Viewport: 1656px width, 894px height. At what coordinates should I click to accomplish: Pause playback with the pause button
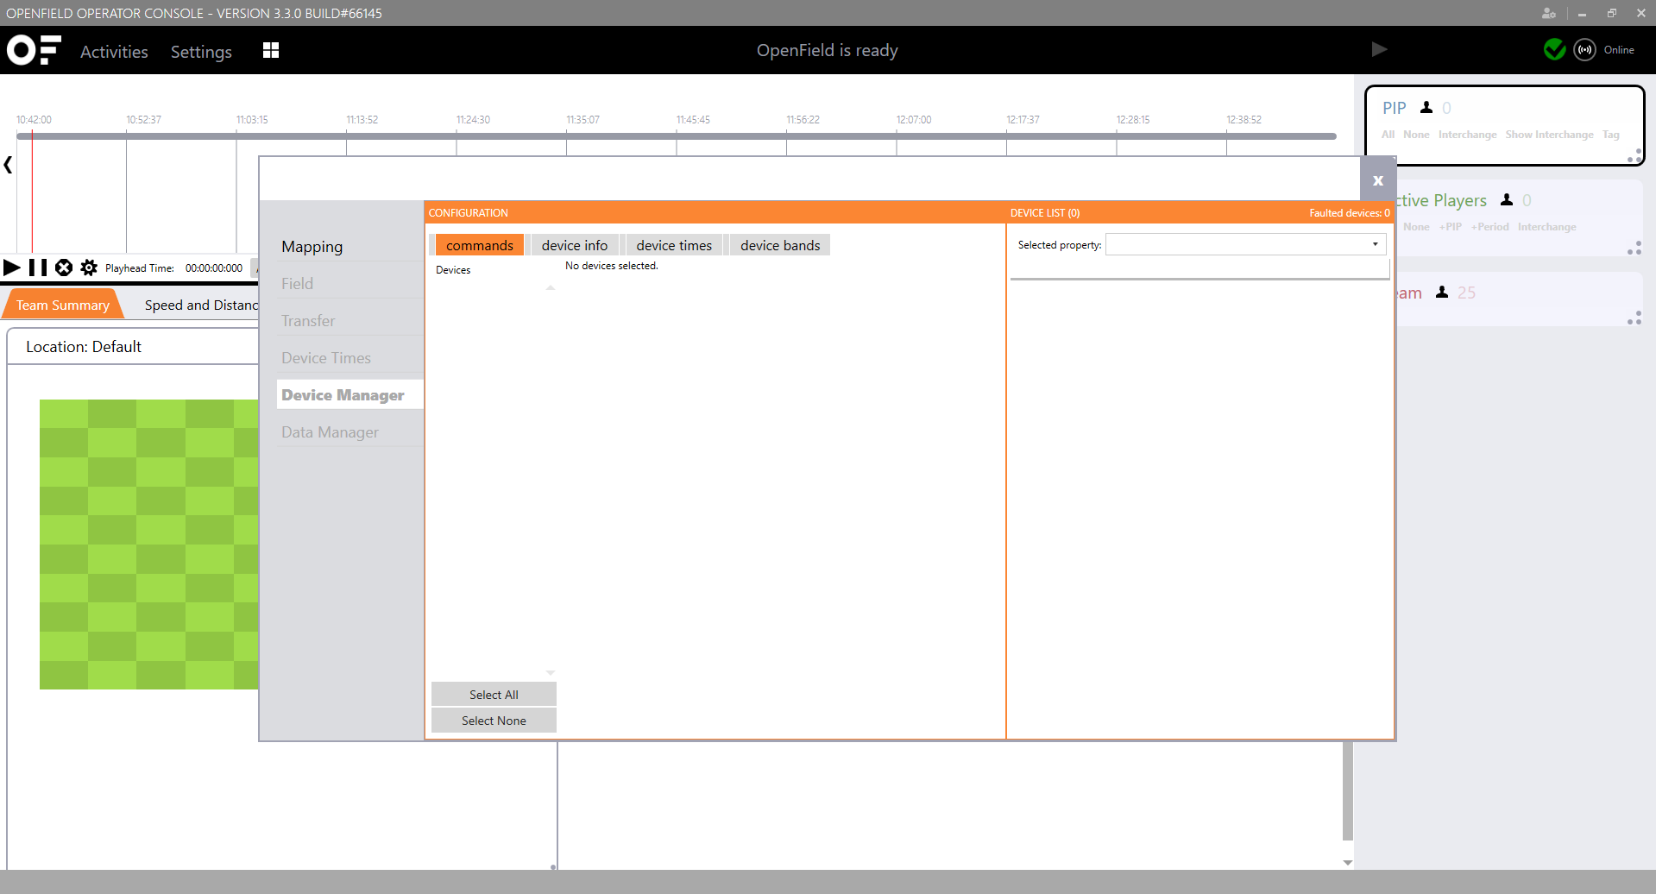pyautogui.click(x=38, y=268)
